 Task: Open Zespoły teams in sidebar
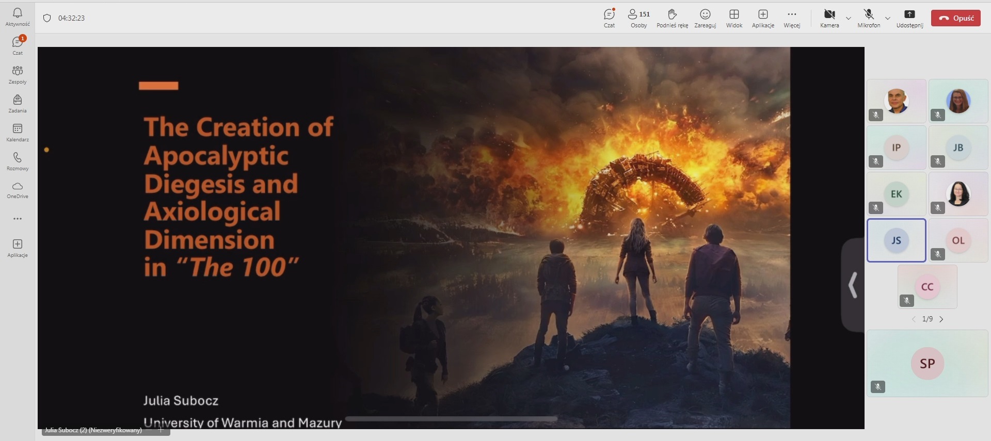point(18,74)
